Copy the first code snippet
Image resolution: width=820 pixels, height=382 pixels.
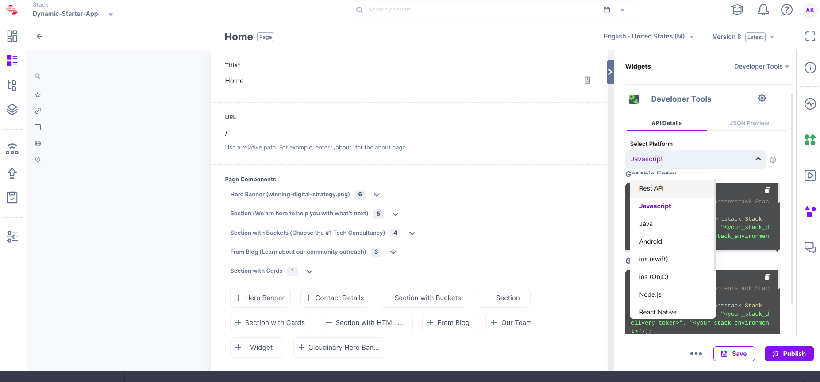coord(768,190)
